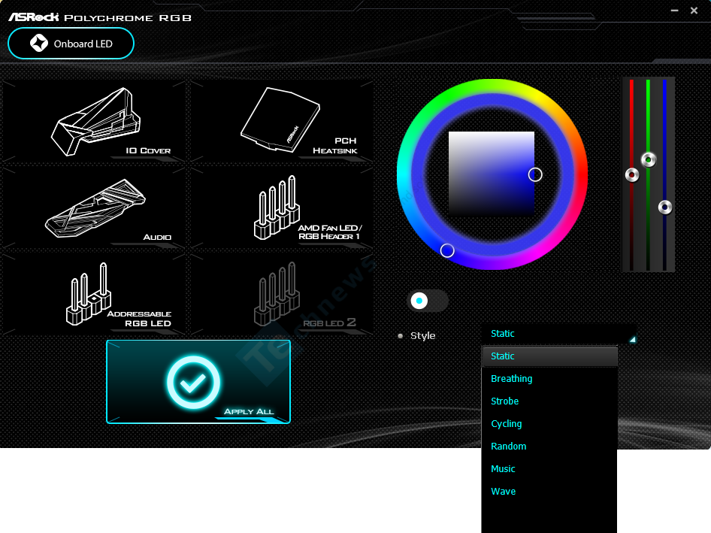Screen dimensions: 711x533
Task: Click the Apply All button
Action: pos(198,382)
